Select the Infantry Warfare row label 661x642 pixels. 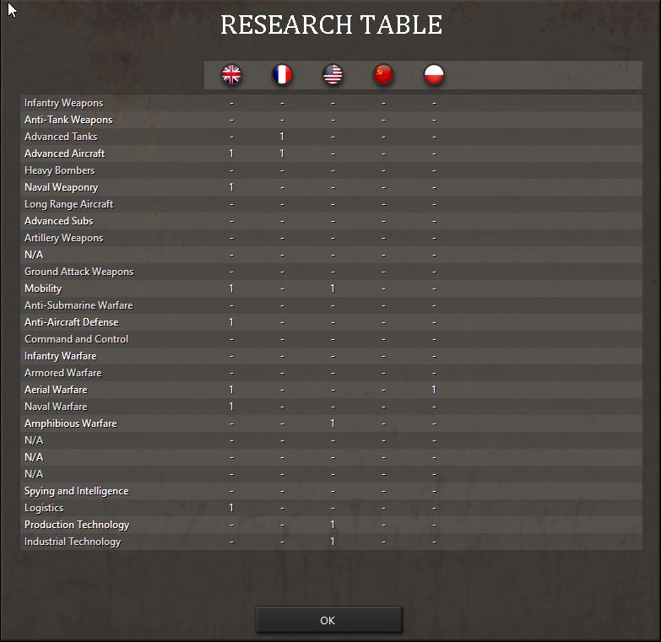pos(60,356)
